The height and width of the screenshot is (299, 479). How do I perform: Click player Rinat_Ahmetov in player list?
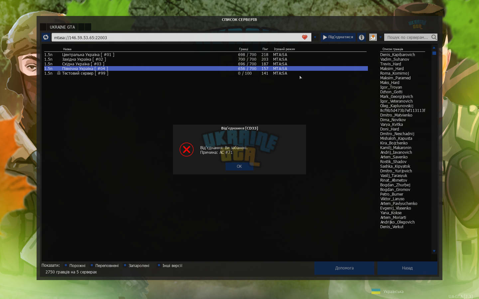click(x=394, y=180)
